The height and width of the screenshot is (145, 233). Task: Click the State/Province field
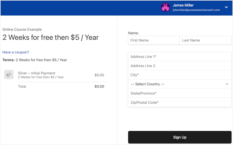point(180,93)
